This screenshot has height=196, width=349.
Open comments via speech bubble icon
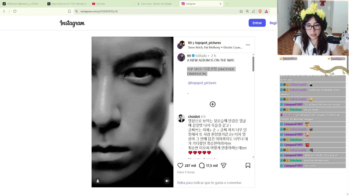[x=202, y=166]
